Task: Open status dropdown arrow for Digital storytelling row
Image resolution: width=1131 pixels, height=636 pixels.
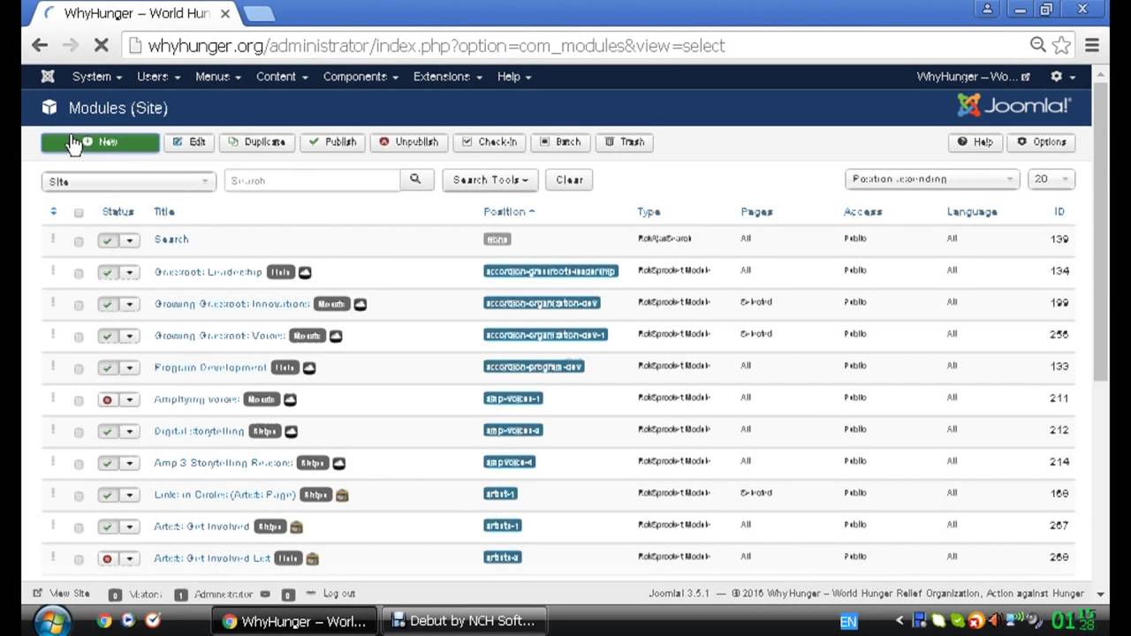Action: pos(130,432)
